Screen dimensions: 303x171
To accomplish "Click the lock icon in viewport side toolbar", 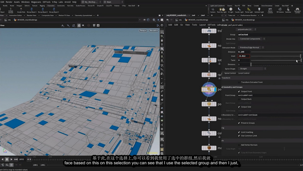I will click(x=162, y=40).
